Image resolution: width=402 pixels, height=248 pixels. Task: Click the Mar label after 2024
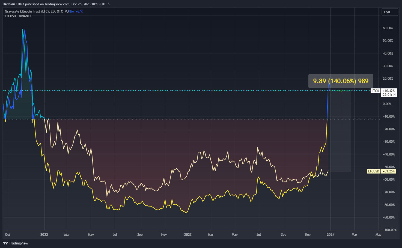[354, 235]
